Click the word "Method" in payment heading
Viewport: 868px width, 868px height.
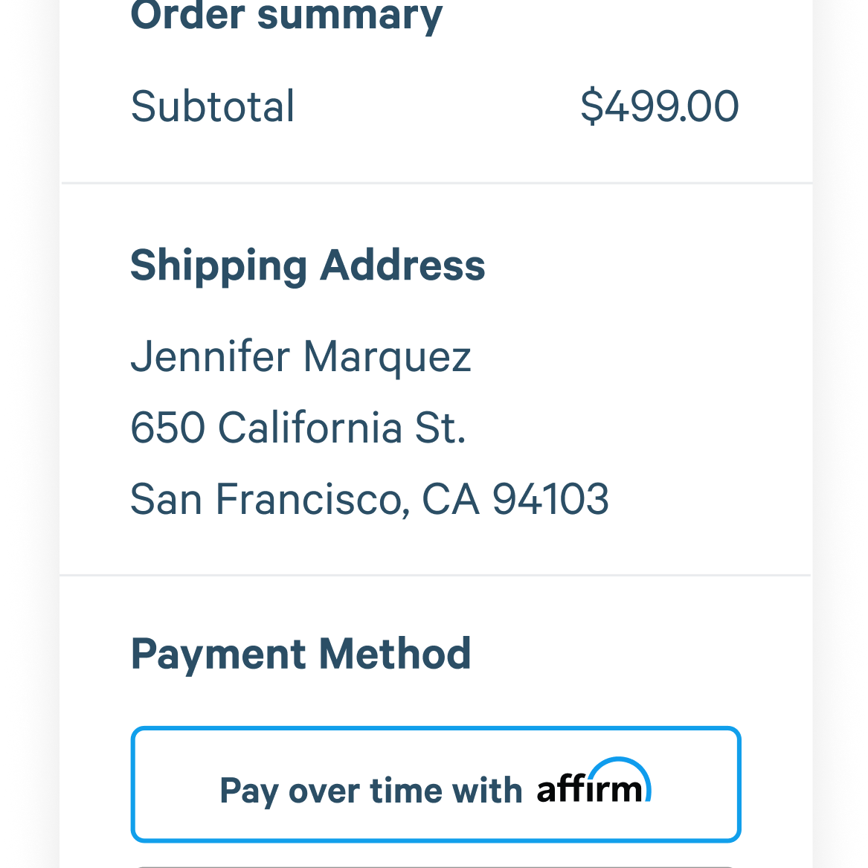coord(395,653)
